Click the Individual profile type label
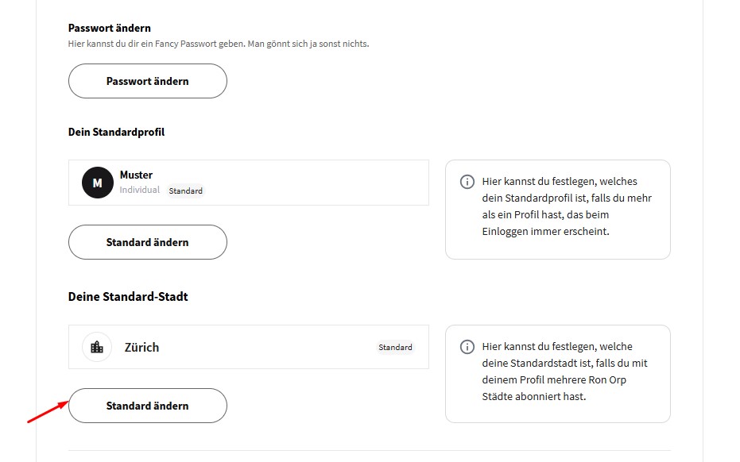 [x=139, y=191]
